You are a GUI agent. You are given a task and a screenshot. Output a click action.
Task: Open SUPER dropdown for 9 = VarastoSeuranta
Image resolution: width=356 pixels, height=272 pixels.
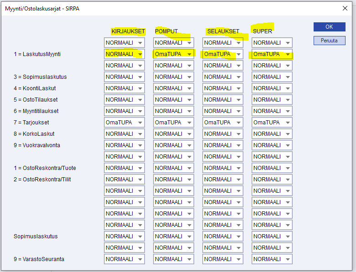tap(287, 259)
